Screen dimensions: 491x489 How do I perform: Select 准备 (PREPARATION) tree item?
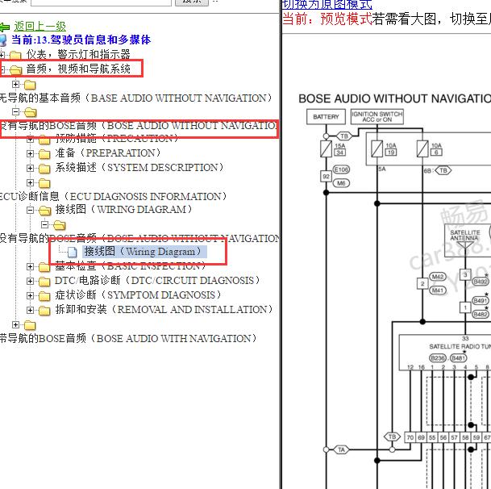pos(108,153)
